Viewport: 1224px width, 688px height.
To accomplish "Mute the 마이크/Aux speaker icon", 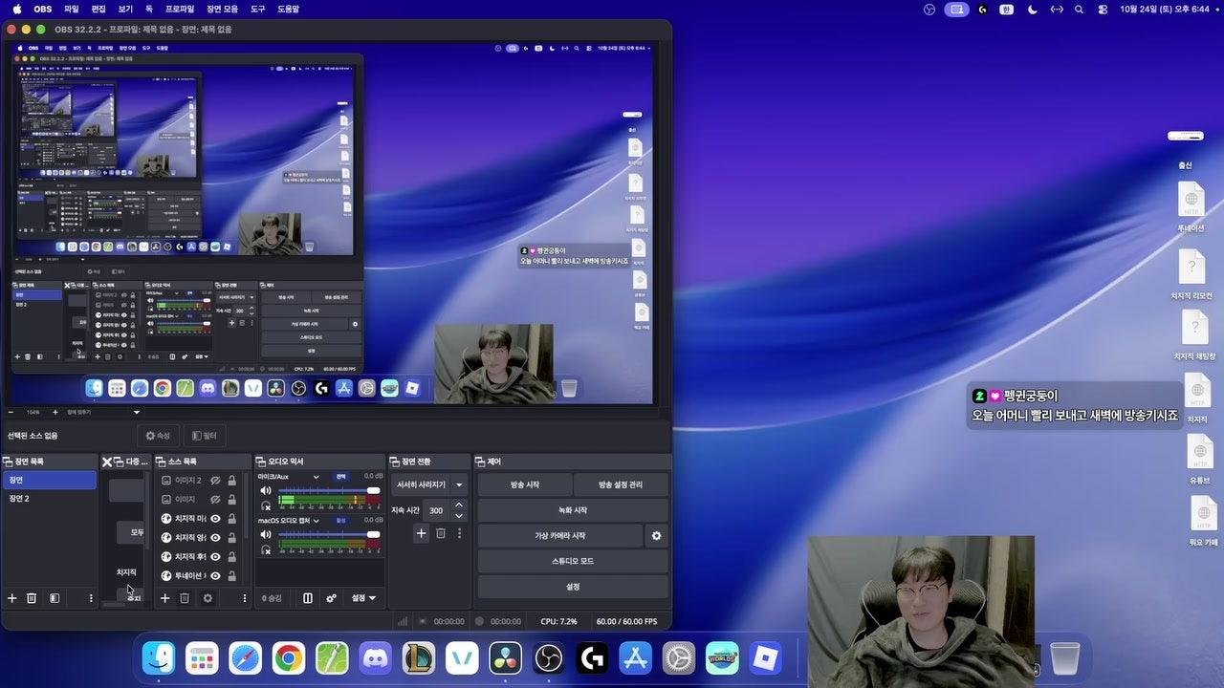I will pyautogui.click(x=266, y=491).
